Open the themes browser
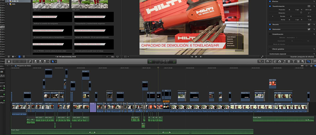 [x=303, y=62]
